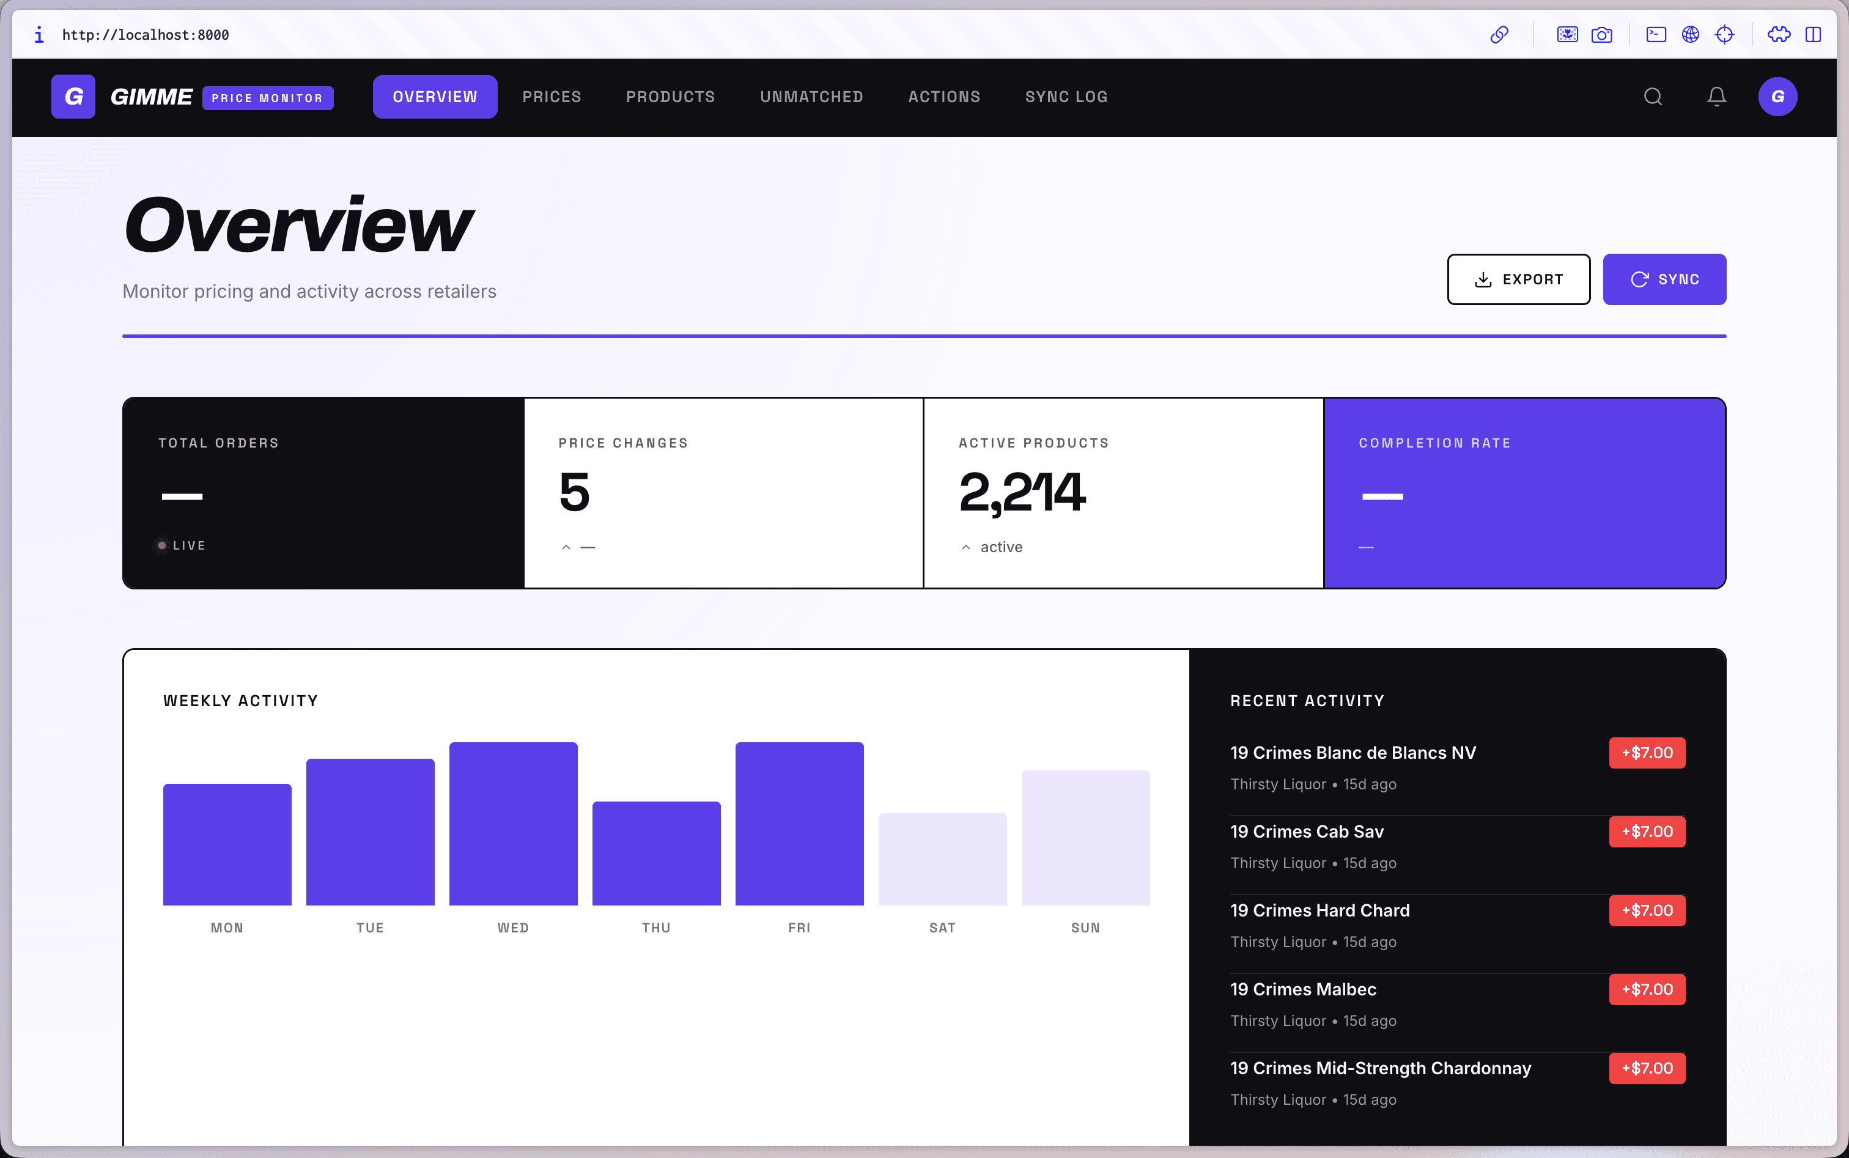Image resolution: width=1849 pixels, height=1158 pixels.
Task: Open the terminal console icon
Action: pos(1655,34)
